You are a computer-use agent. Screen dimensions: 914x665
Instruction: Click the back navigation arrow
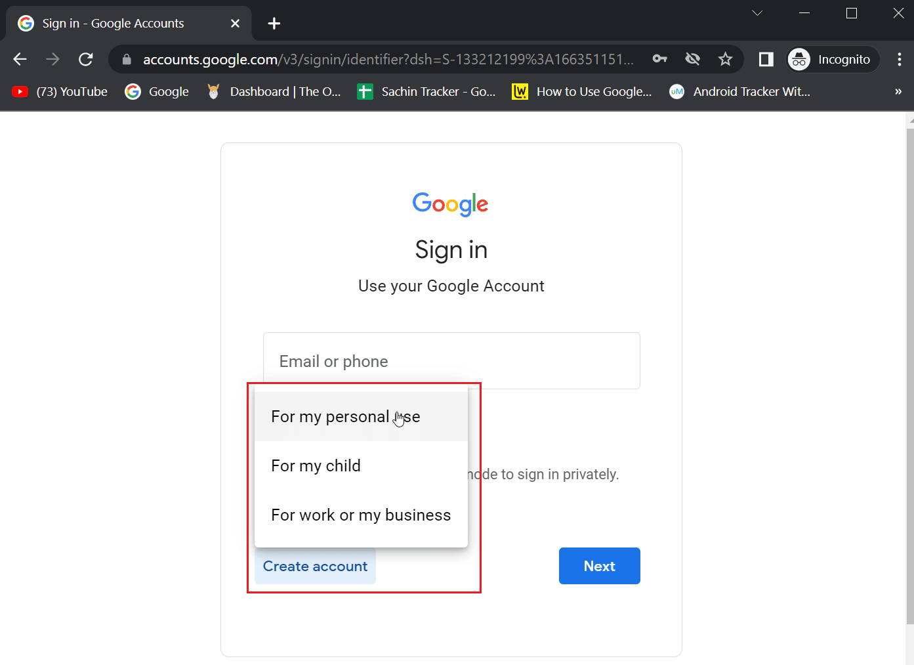20,59
